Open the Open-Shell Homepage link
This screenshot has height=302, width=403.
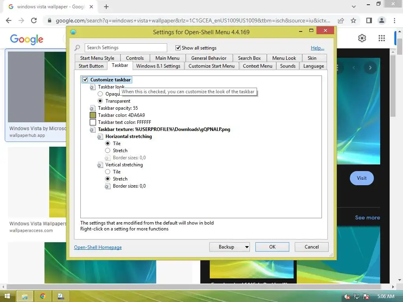[x=98, y=247]
